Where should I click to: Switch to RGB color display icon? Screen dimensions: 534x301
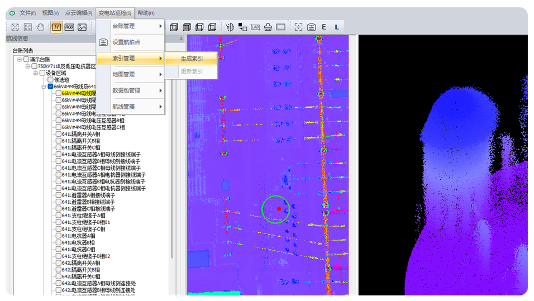point(69,27)
